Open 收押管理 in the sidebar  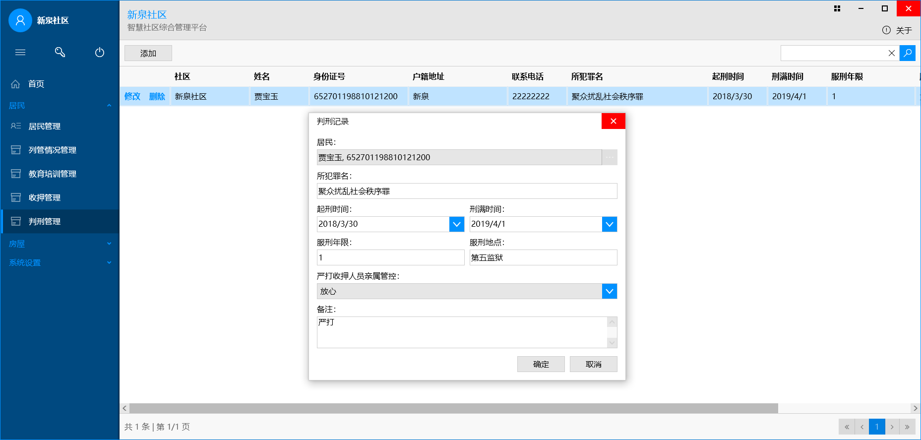tap(45, 197)
